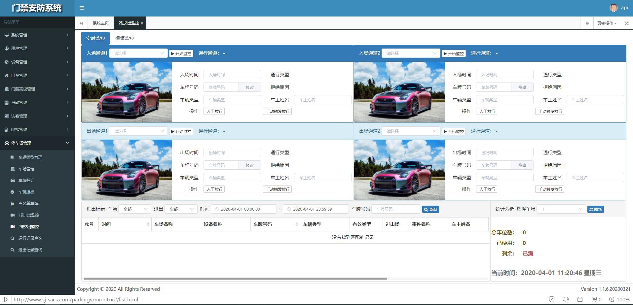Click the 刷新 refresh button

coord(595,209)
